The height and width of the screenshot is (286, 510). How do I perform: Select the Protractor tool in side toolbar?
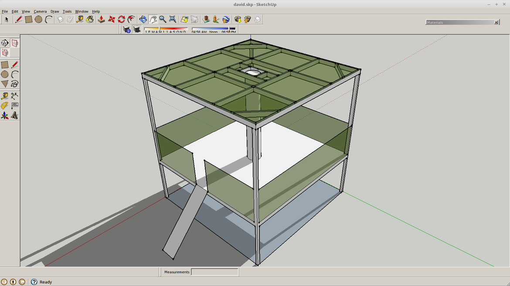pos(4,106)
